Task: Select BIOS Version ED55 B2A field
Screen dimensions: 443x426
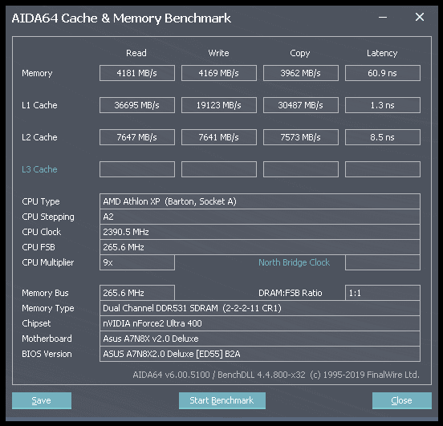Action: (x=260, y=354)
